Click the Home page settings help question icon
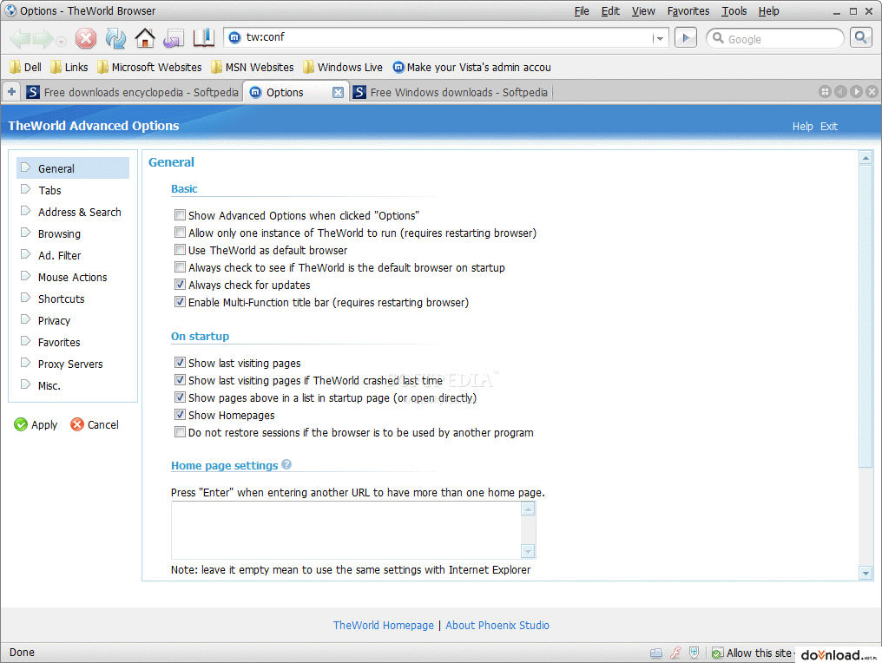Screen dimensions: 882x663 (286, 464)
